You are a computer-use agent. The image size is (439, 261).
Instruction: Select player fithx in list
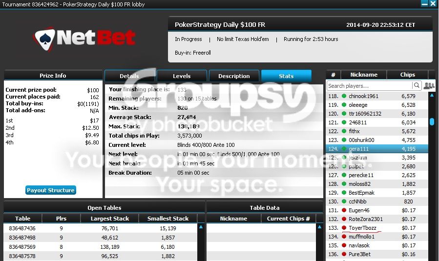pyautogui.click(x=377, y=131)
